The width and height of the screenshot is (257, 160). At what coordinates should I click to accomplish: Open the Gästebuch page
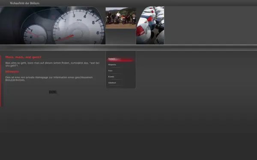click(120, 83)
